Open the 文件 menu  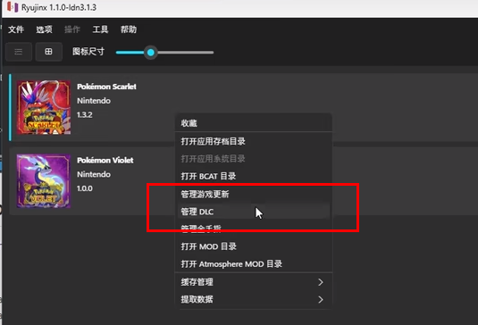point(16,29)
